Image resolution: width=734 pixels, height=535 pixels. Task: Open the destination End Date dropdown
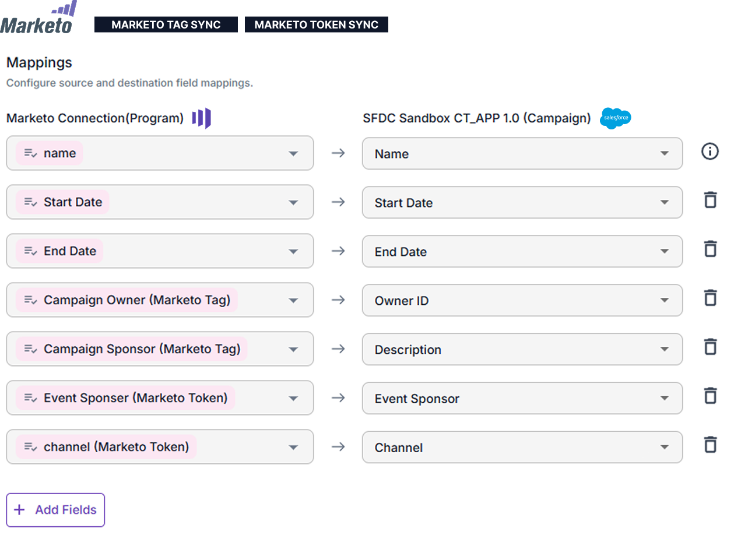[x=522, y=251]
